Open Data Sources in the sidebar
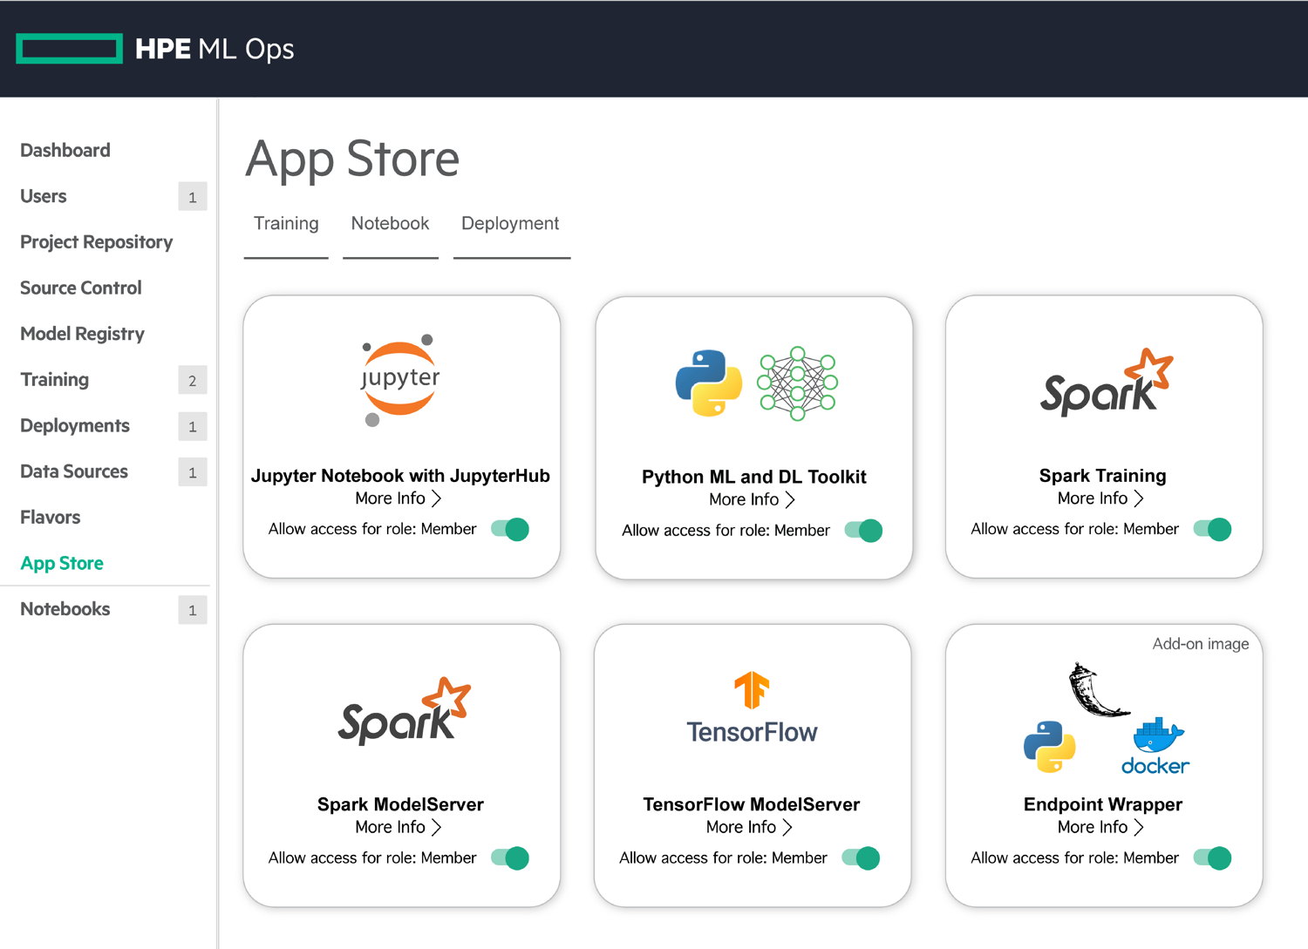 click(74, 471)
